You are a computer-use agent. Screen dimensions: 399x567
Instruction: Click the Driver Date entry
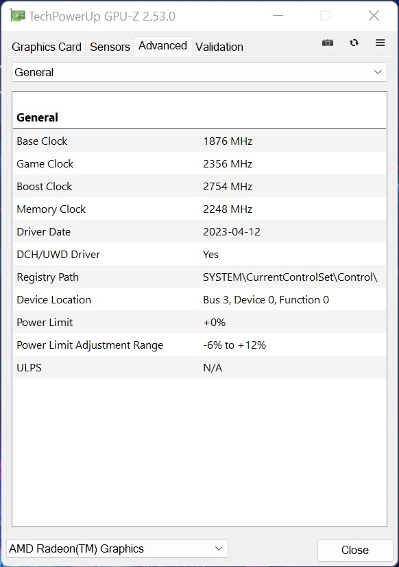[x=199, y=232]
